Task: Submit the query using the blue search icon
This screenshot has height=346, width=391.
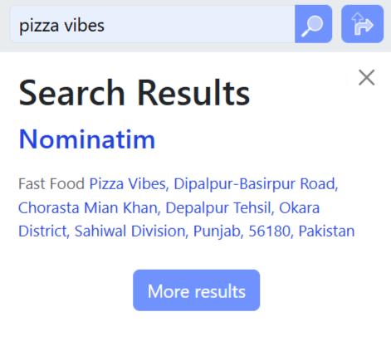Action: coord(313,24)
